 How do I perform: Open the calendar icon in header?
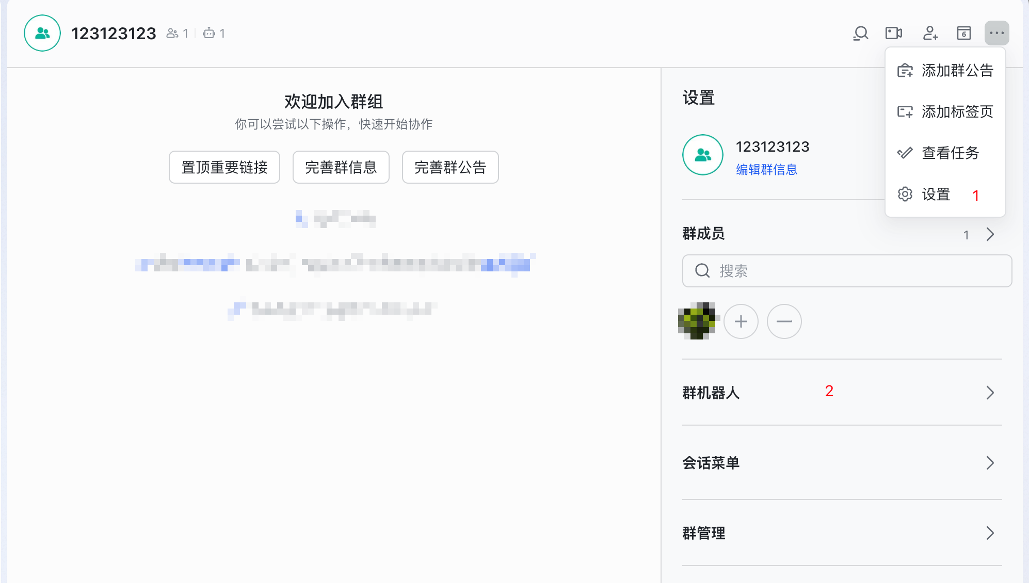pos(963,34)
